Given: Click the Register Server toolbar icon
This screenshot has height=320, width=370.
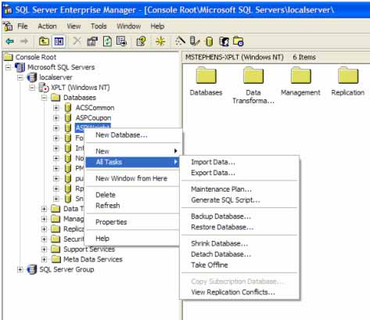Looking at the screenshot, I should (195, 41).
